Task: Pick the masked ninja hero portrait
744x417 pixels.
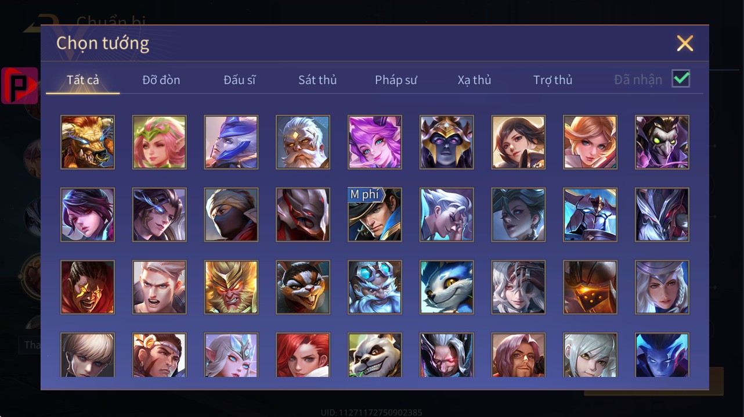Action: tap(231, 215)
